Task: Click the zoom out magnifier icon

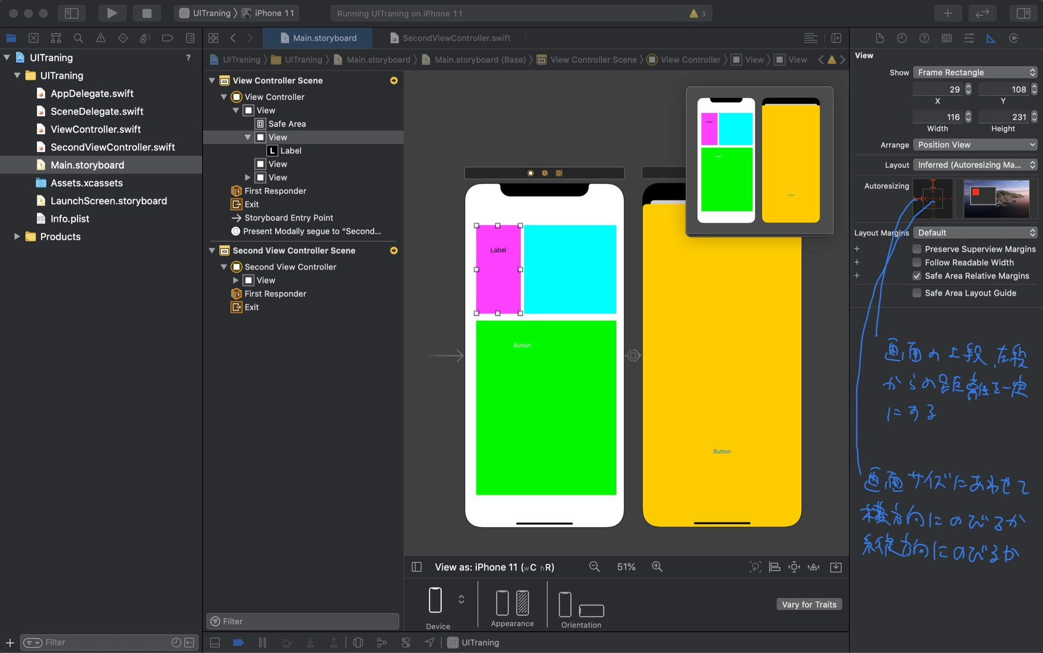Action: pyautogui.click(x=594, y=566)
